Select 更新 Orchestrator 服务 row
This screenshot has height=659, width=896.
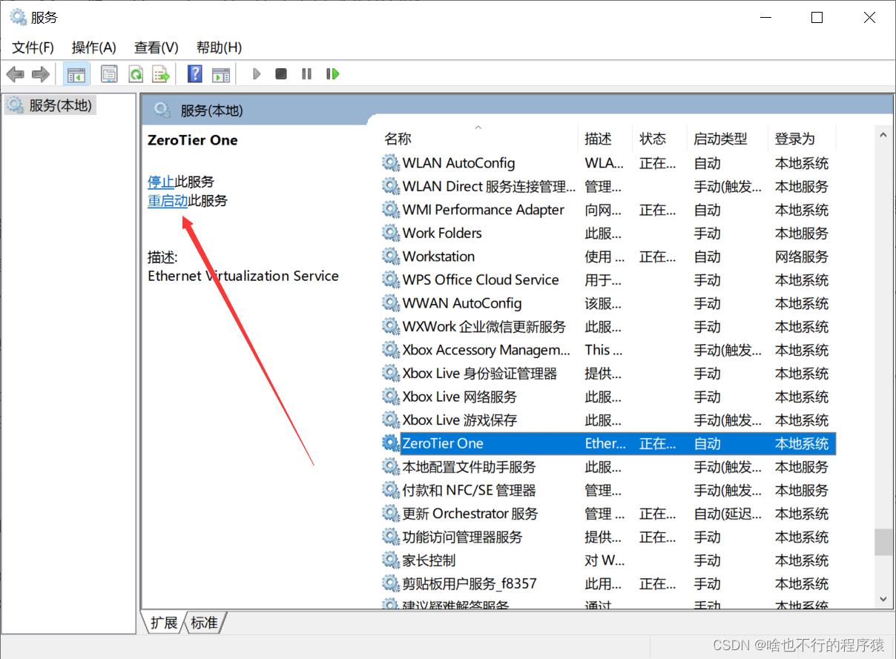[x=608, y=513]
